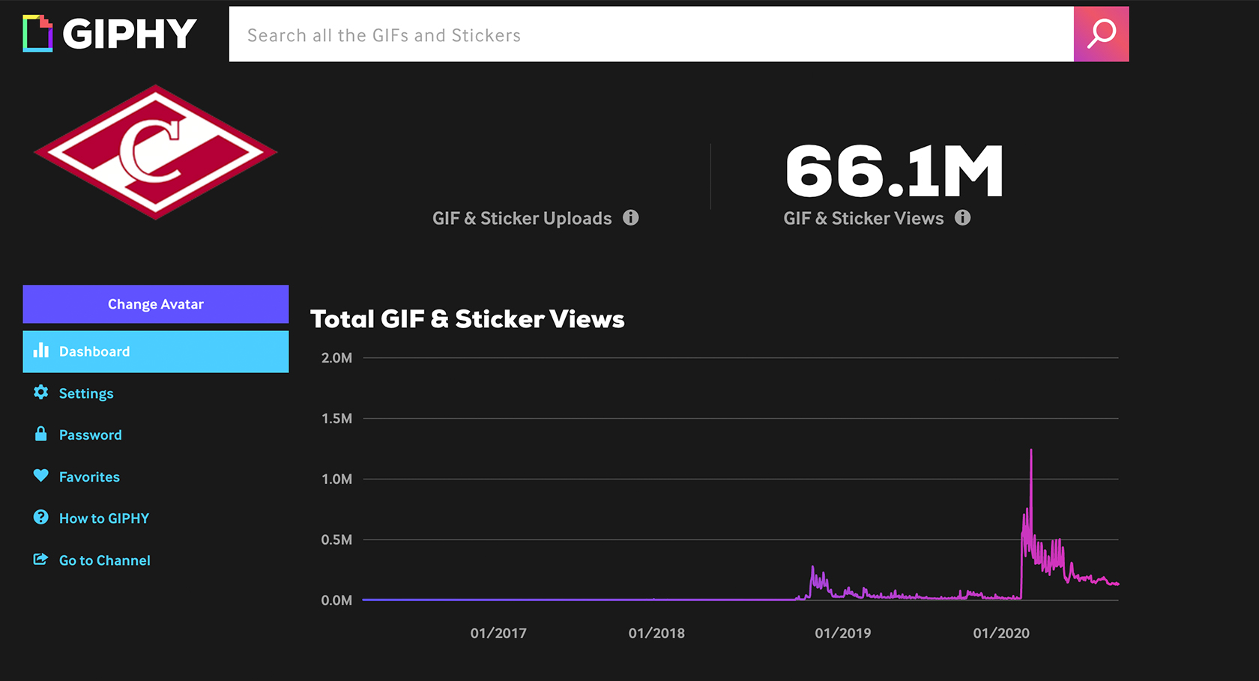The width and height of the screenshot is (1259, 681).
Task: Click the 66.1M views figure
Action: click(894, 172)
